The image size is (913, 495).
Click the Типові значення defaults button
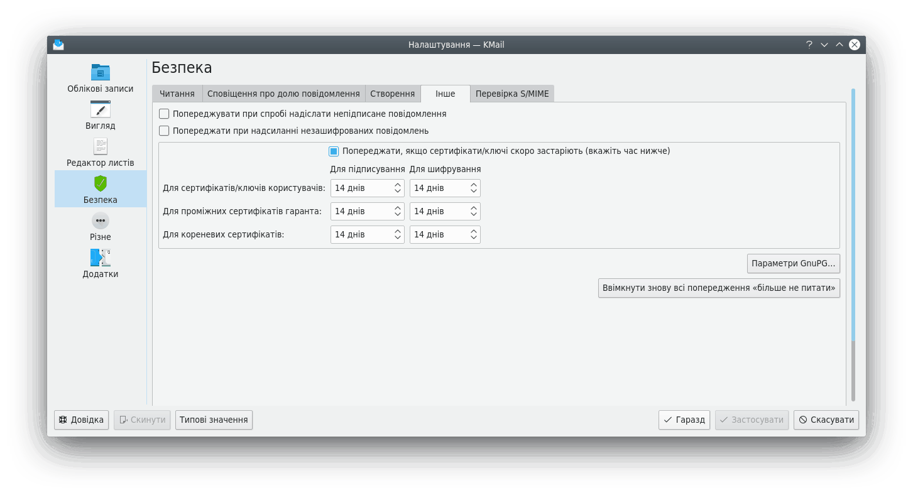tap(214, 420)
